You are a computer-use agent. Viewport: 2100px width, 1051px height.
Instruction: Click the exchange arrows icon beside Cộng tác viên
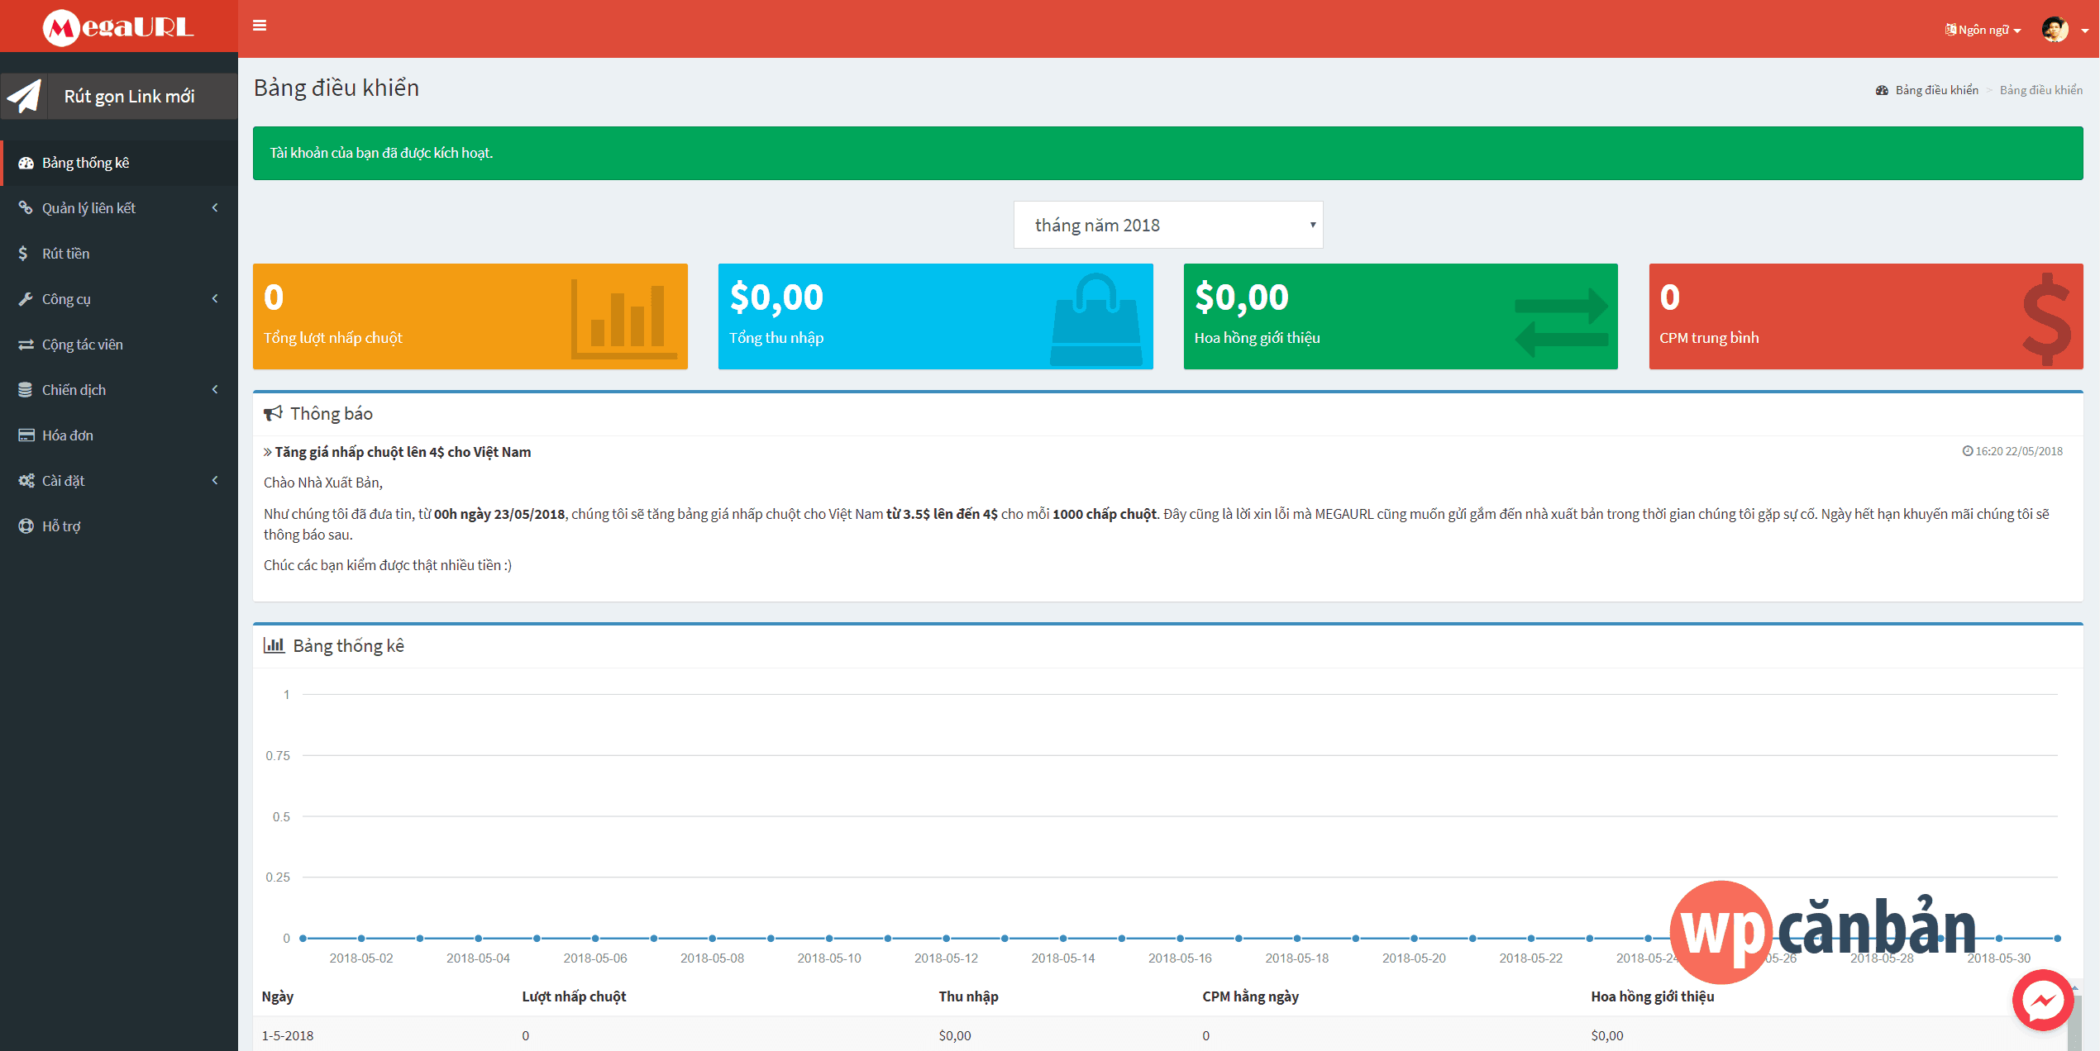[x=26, y=345]
